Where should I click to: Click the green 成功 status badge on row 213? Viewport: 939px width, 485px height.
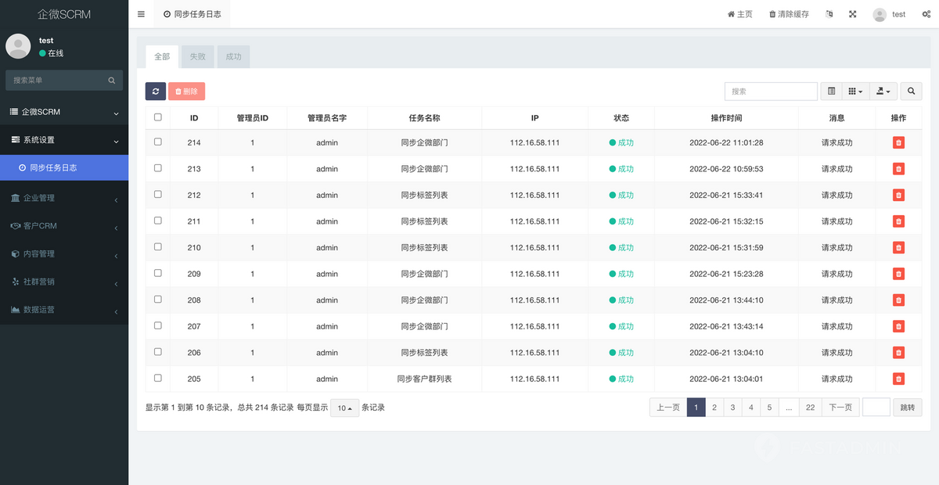(x=621, y=168)
